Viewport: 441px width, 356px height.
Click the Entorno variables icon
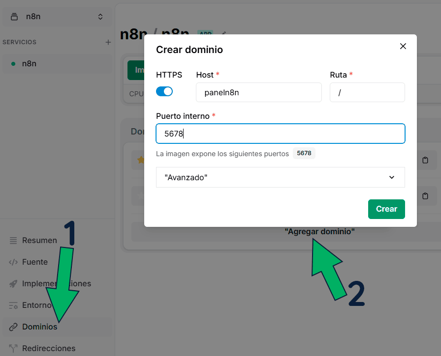point(13,305)
